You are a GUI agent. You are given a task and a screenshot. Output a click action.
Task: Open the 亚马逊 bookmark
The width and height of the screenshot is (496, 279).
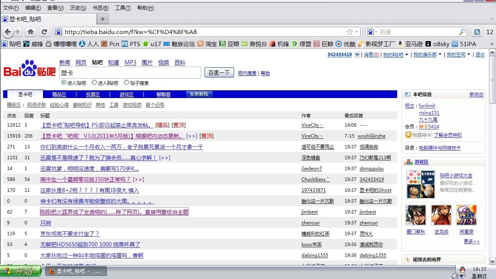[x=410, y=44]
